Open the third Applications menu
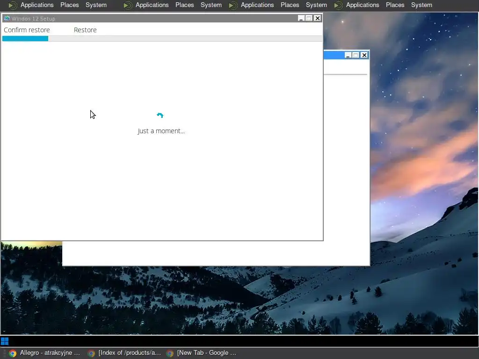The height and width of the screenshot is (359, 479). [x=257, y=5]
